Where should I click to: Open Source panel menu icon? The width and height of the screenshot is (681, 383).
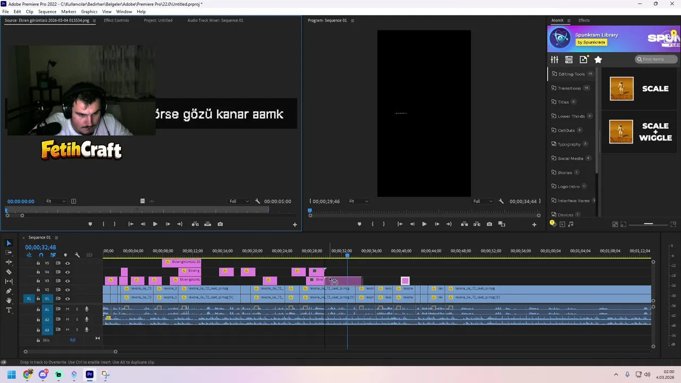[94, 20]
